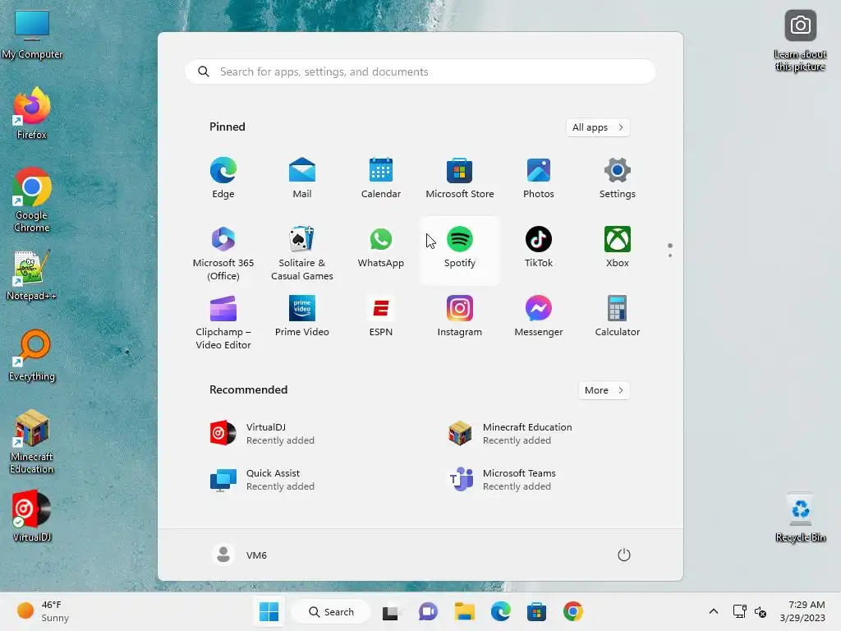The image size is (841, 631).
Task: Open the Edge pinned app
Action: pyautogui.click(x=223, y=178)
